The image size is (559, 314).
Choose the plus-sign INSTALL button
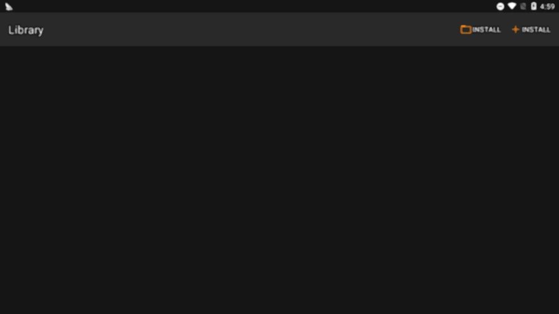[x=531, y=30]
